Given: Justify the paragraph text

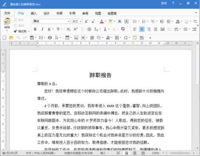Looking at the screenshot, I should coord(156,29).
